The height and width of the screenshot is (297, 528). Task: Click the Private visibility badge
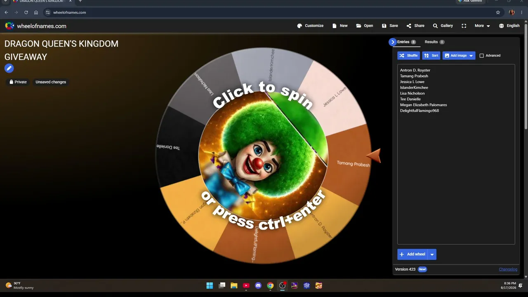coord(18,82)
